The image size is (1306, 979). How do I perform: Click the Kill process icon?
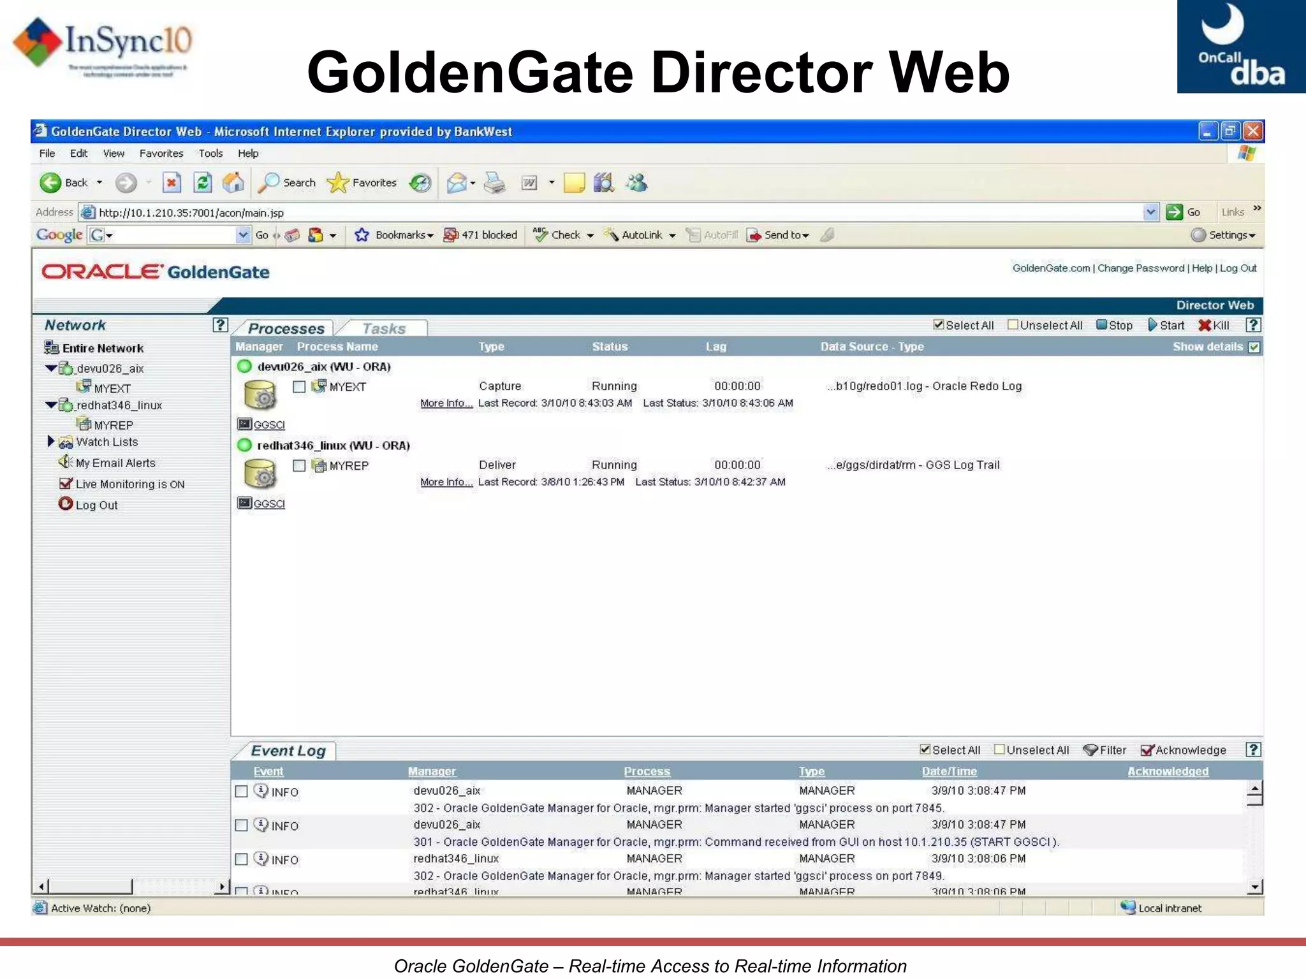pyautogui.click(x=1204, y=325)
